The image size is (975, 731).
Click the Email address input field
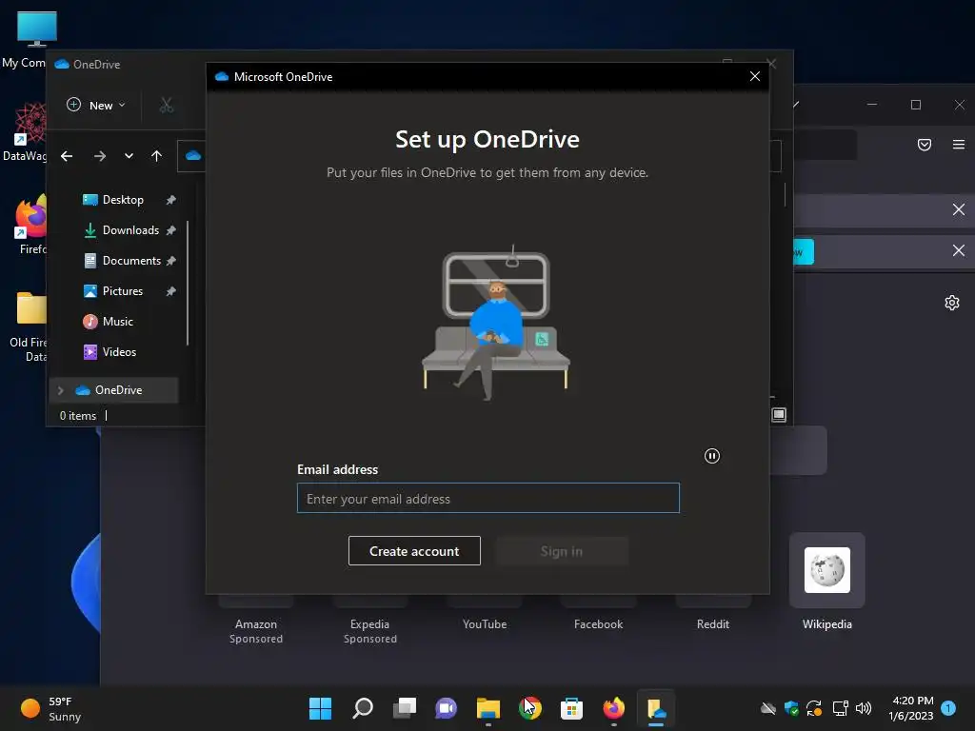click(x=488, y=498)
